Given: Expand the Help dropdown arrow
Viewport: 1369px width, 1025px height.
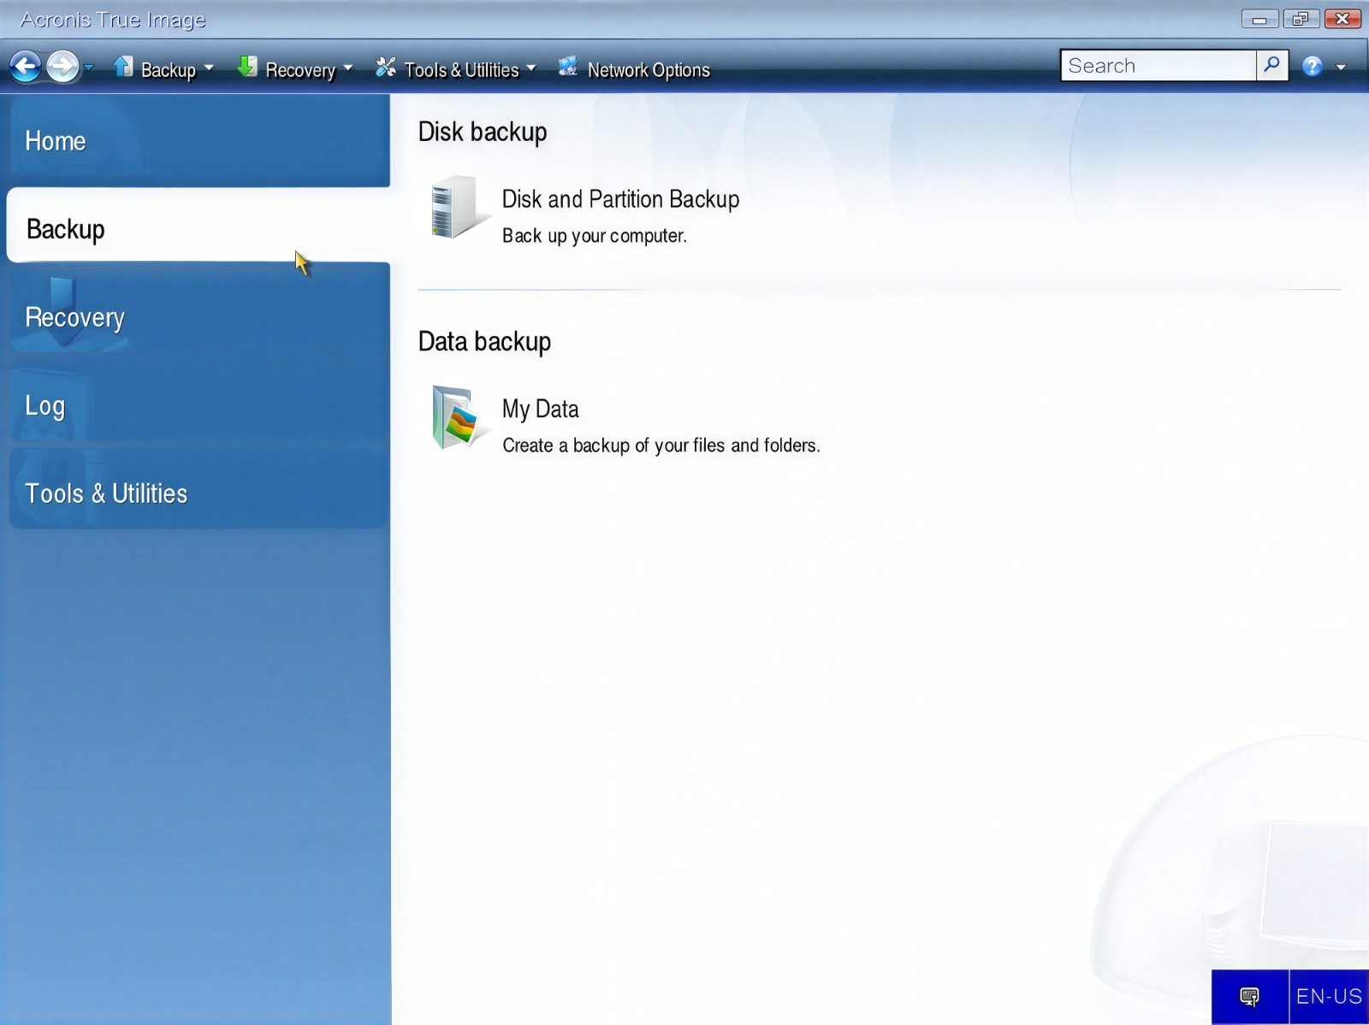Looking at the screenshot, I should pyautogui.click(x=1341, y=68).
